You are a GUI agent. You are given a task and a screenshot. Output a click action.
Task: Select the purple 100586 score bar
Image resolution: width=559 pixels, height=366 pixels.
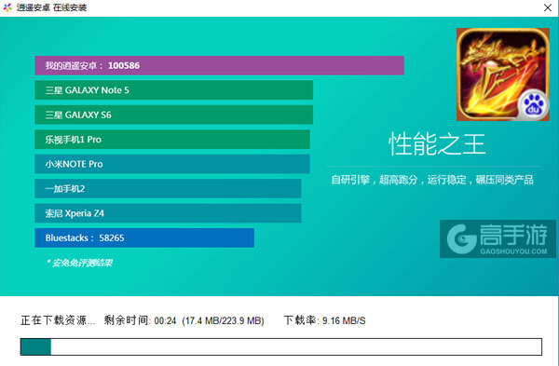(x=219, y=65)
